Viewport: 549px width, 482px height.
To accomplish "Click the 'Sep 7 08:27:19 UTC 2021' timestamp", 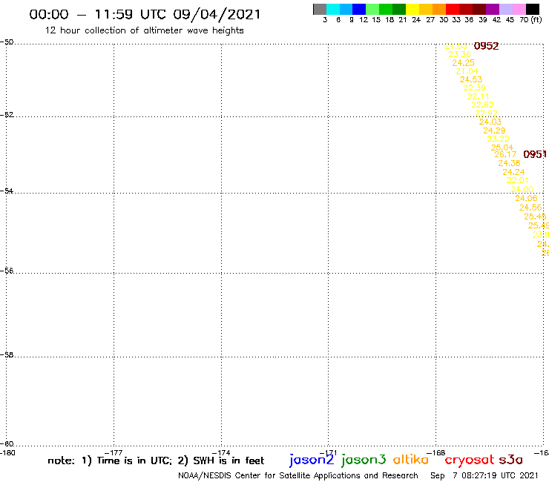I will [x=484, y=476].
